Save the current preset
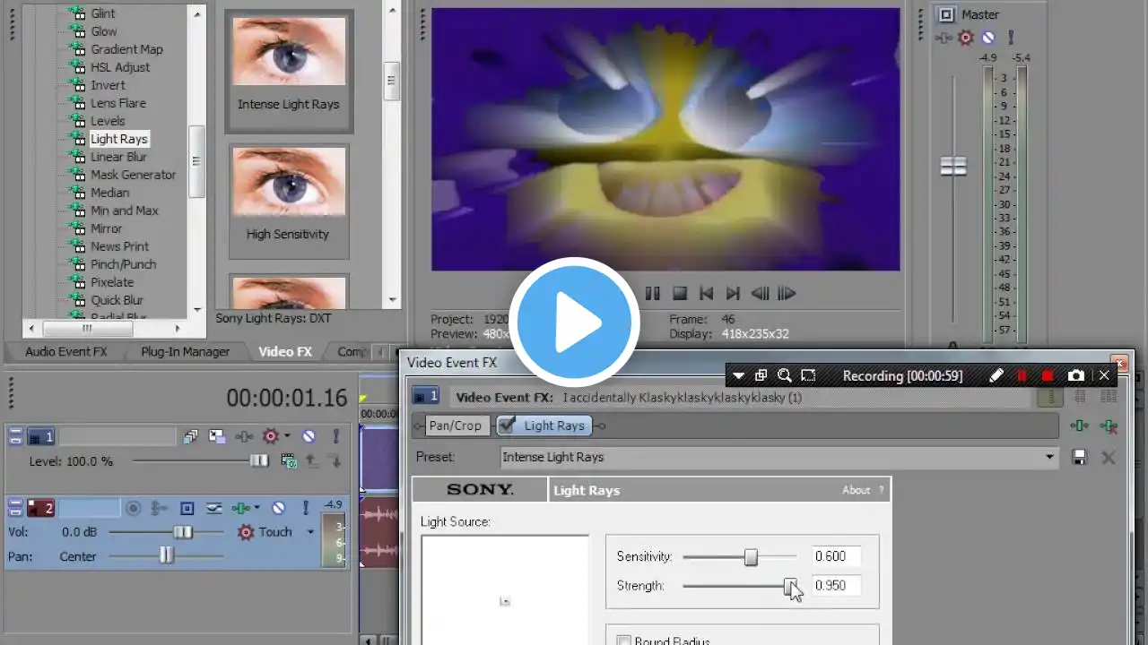The height and width of the screenshot is (645, 1148). (1080, 457)
